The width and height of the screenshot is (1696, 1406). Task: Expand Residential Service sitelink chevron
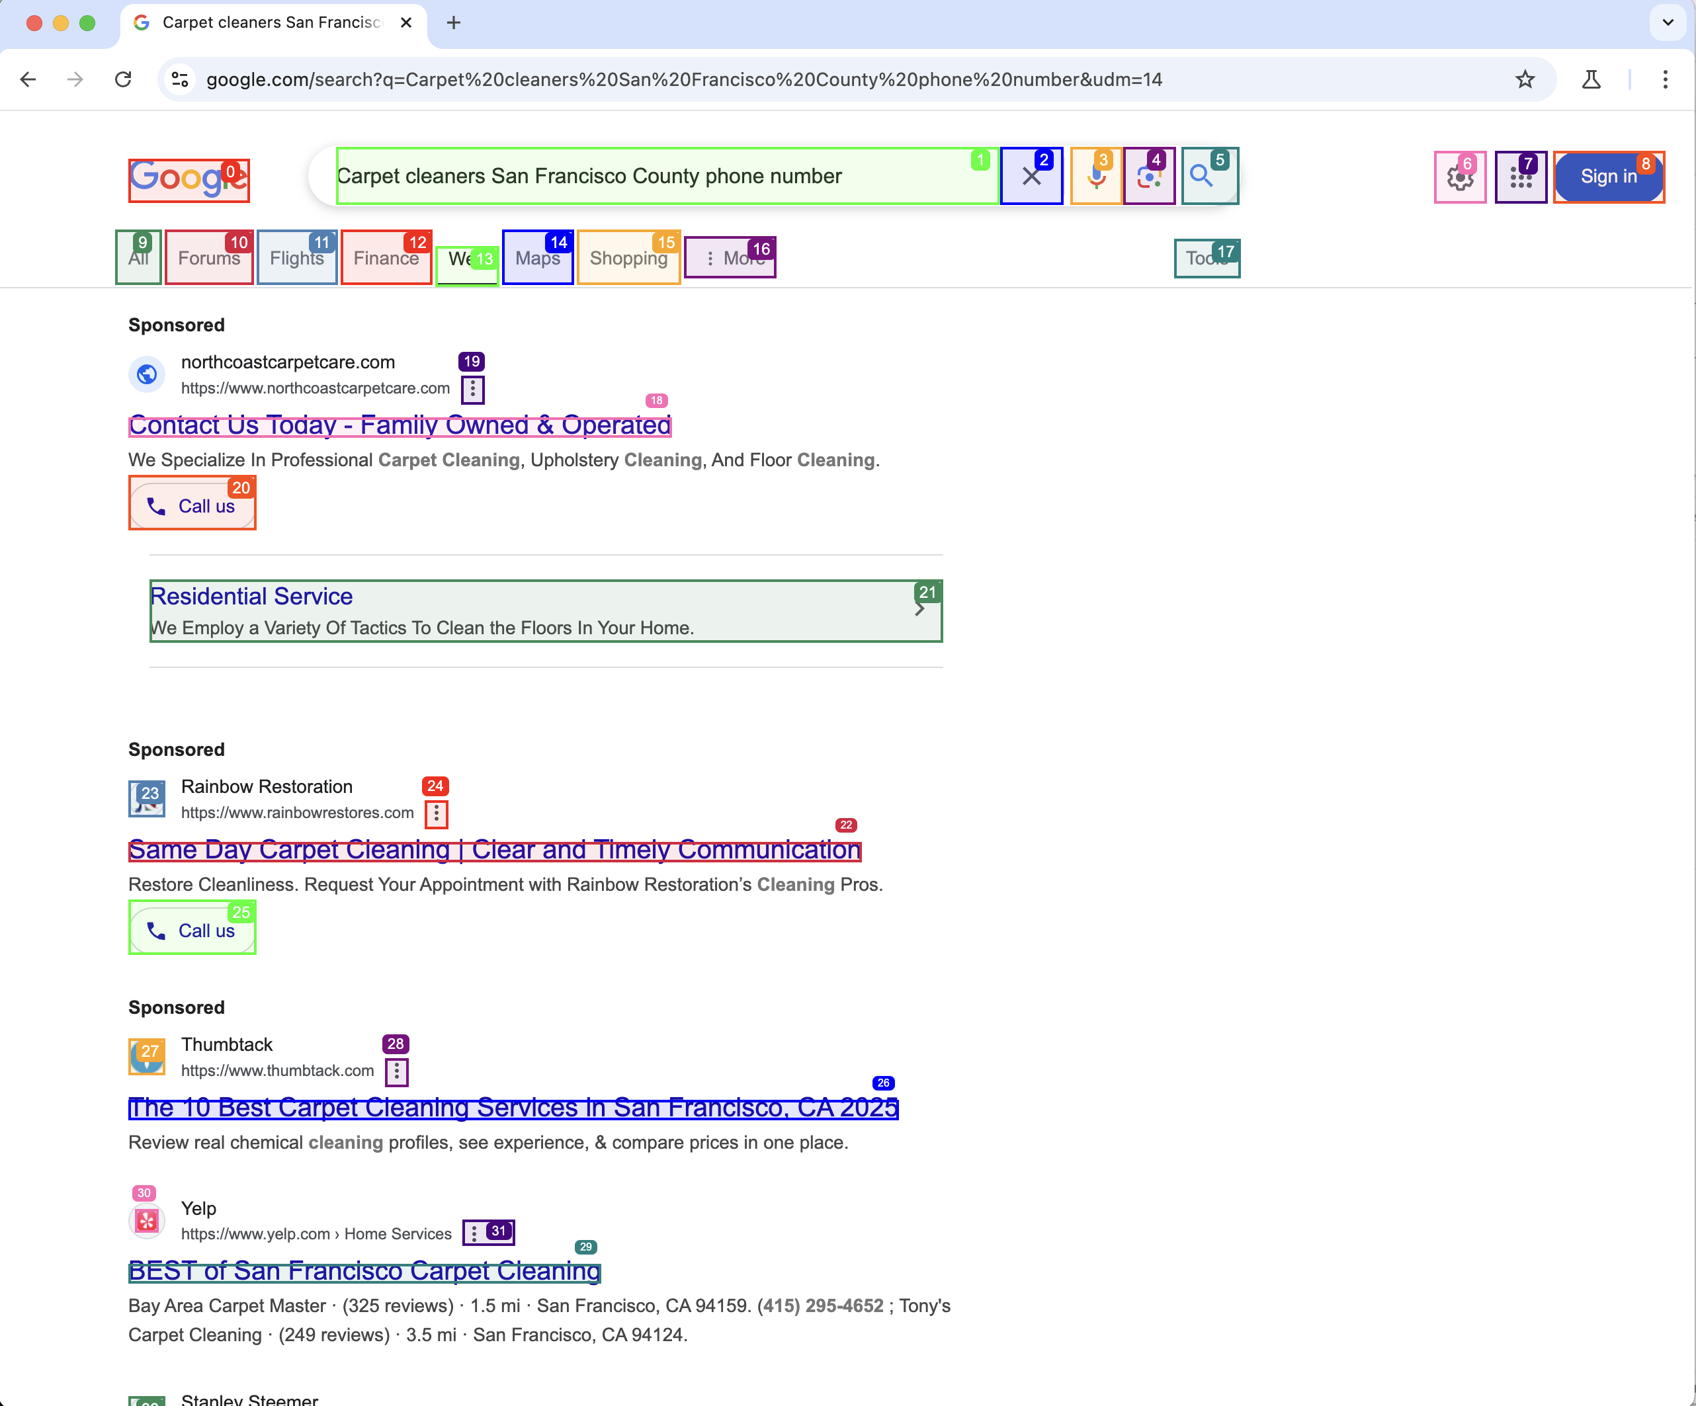coord(919,610)
